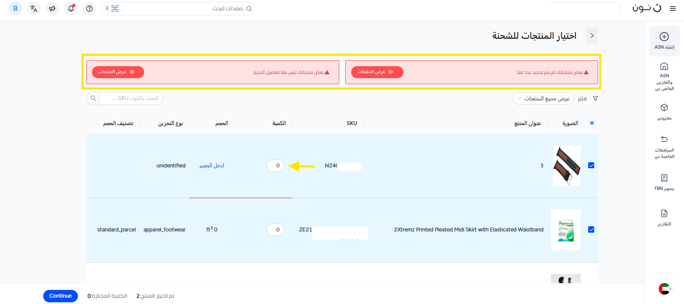Click the UAE flag country selector
The height and width of the screenshot is (304, 684).
(665, 289)
